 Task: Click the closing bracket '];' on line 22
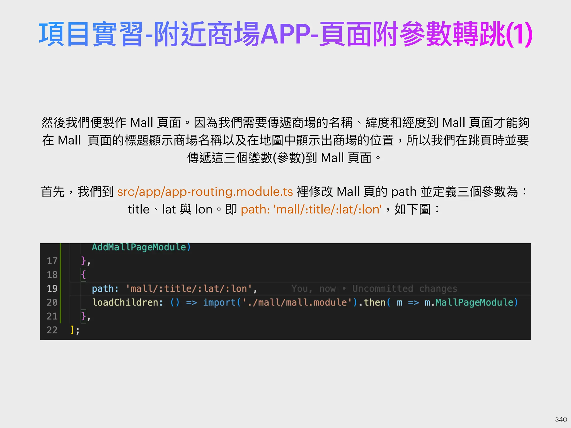pos(75,330)
